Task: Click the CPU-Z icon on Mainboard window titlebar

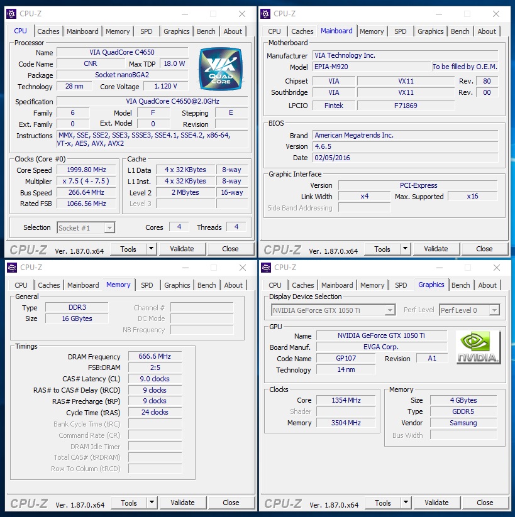Action: click(266, 13)
